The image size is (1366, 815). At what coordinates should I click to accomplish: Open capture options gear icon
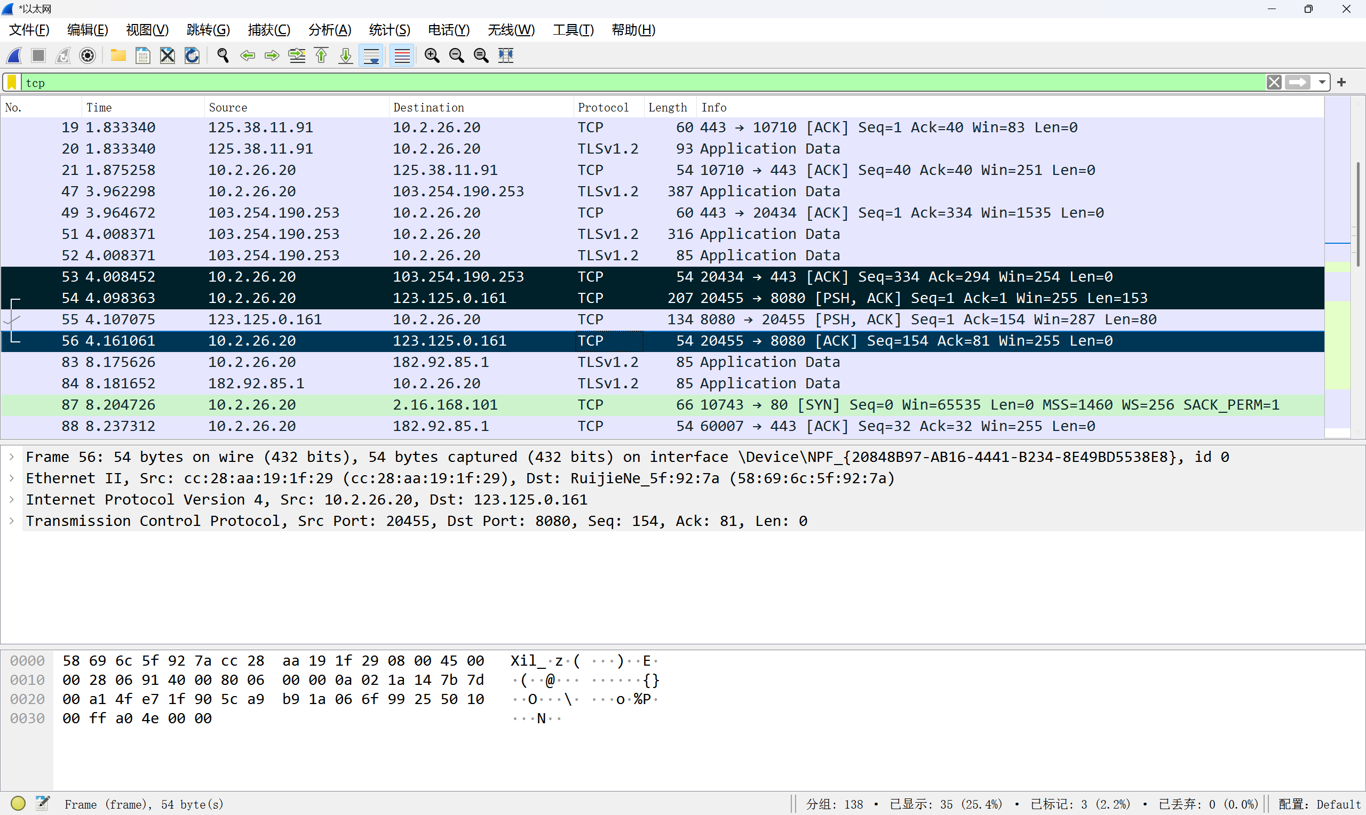[88, 55]
